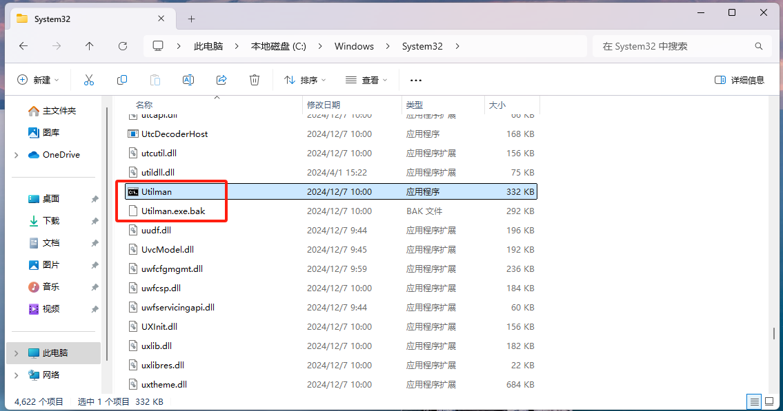
Task: Expand chevron after 本地磁盘 (C:) in address bar
Action: pos(320,46)
